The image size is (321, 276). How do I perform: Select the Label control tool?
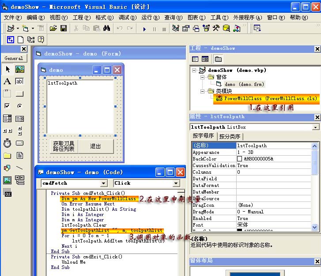tap(8, 82)
